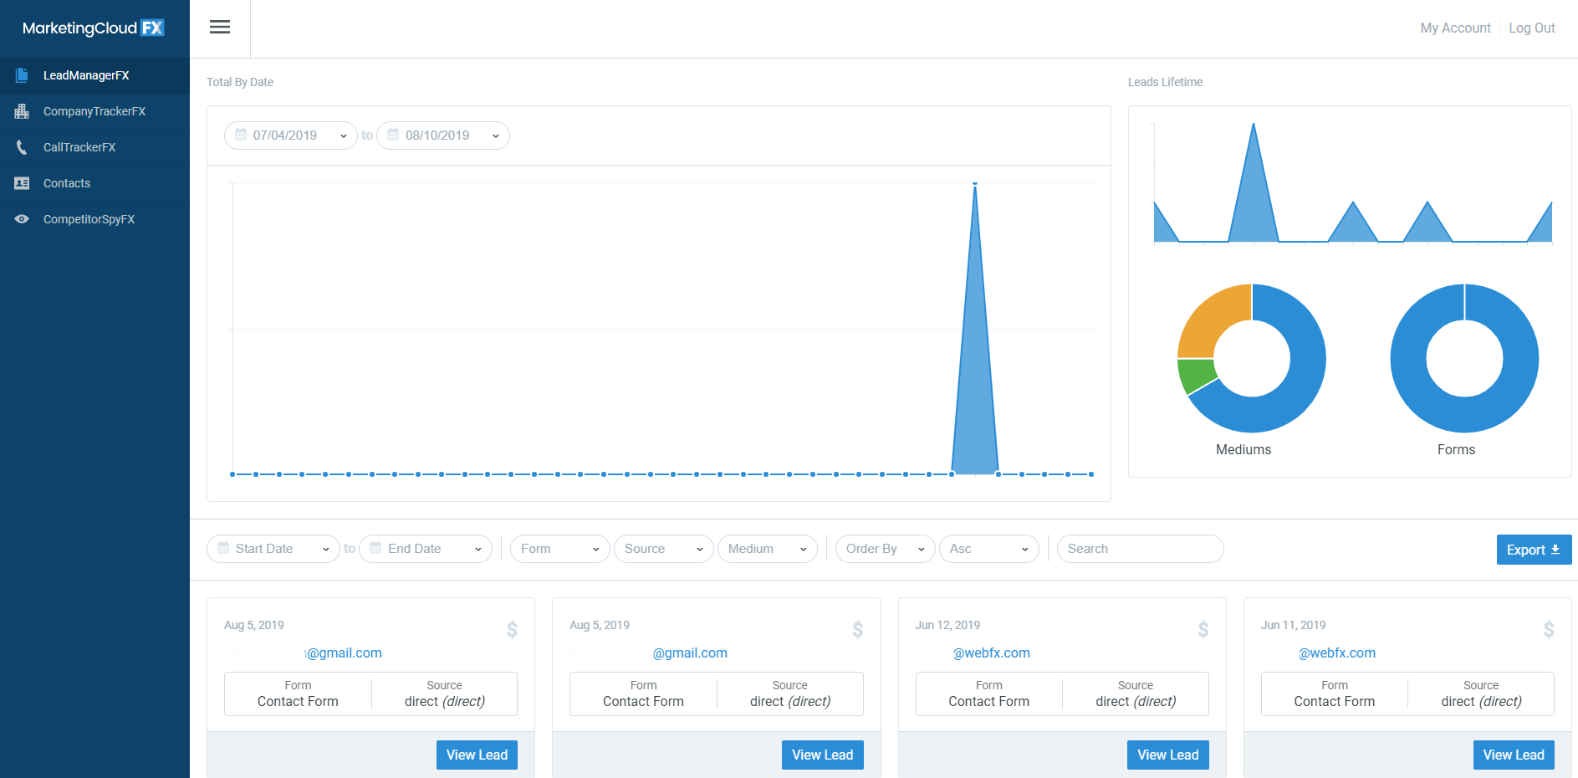
Task: Open the webfx.com email on Jun 12 lead
Action: 991,653
